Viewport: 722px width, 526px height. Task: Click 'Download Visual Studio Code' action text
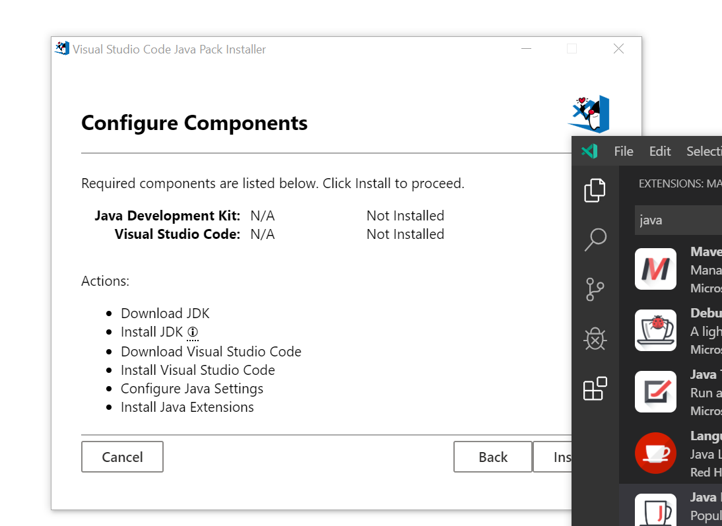(x=211, y=351)
